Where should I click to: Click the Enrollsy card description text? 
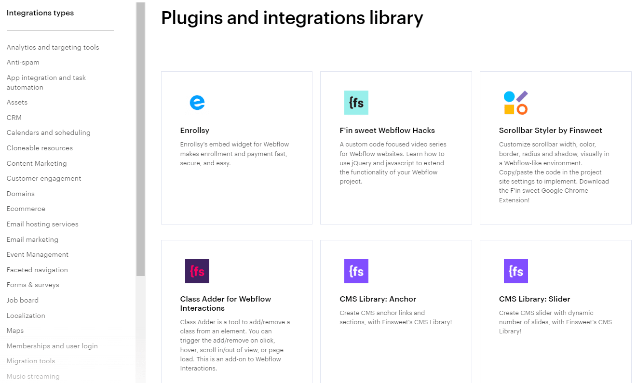click(234, 154)
